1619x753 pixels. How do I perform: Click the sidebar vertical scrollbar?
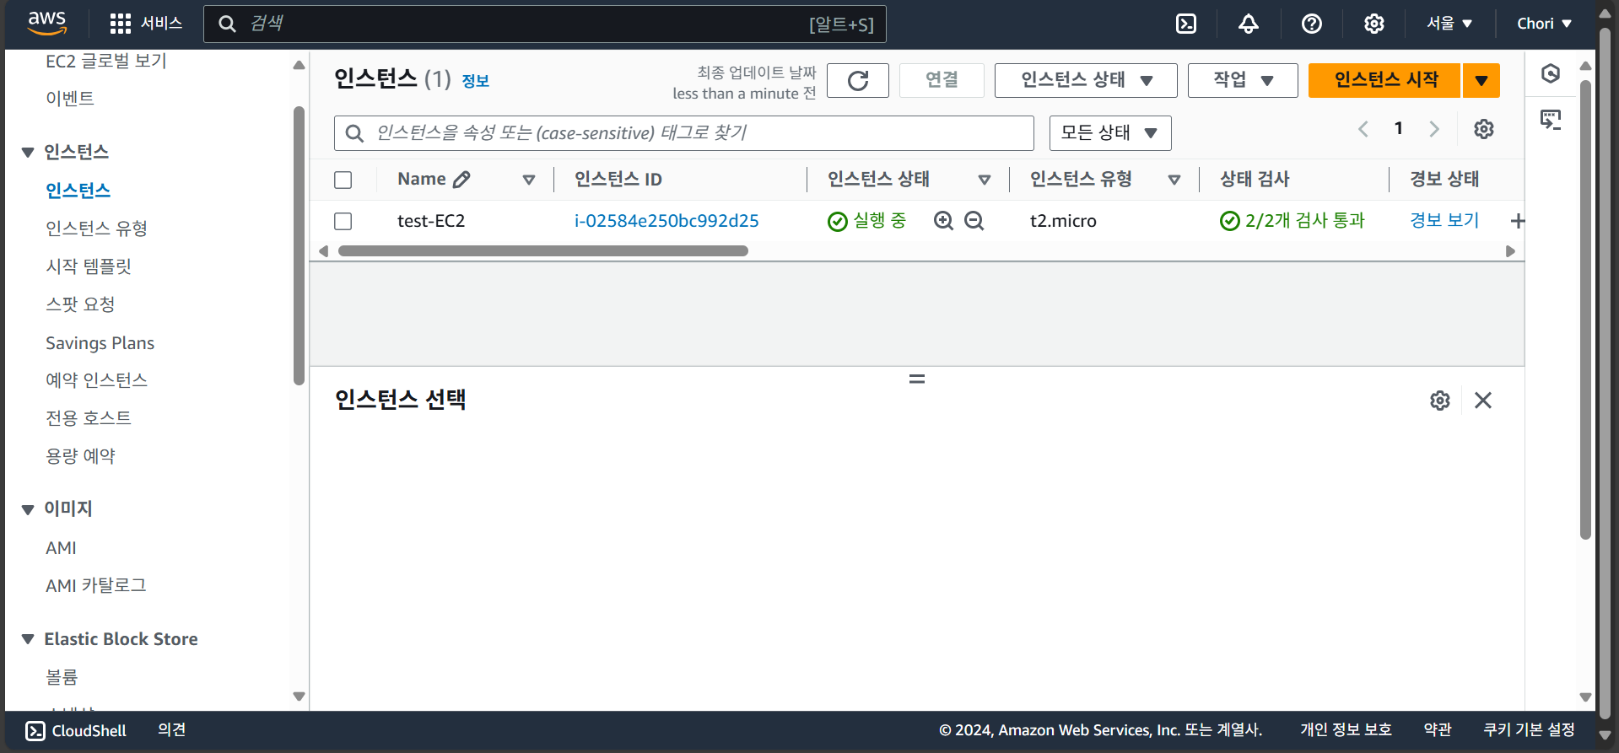(x=299, y=245)
